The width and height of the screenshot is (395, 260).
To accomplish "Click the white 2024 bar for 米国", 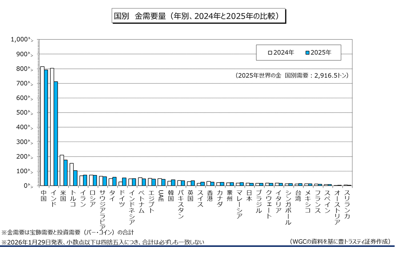I will point(62,170).
